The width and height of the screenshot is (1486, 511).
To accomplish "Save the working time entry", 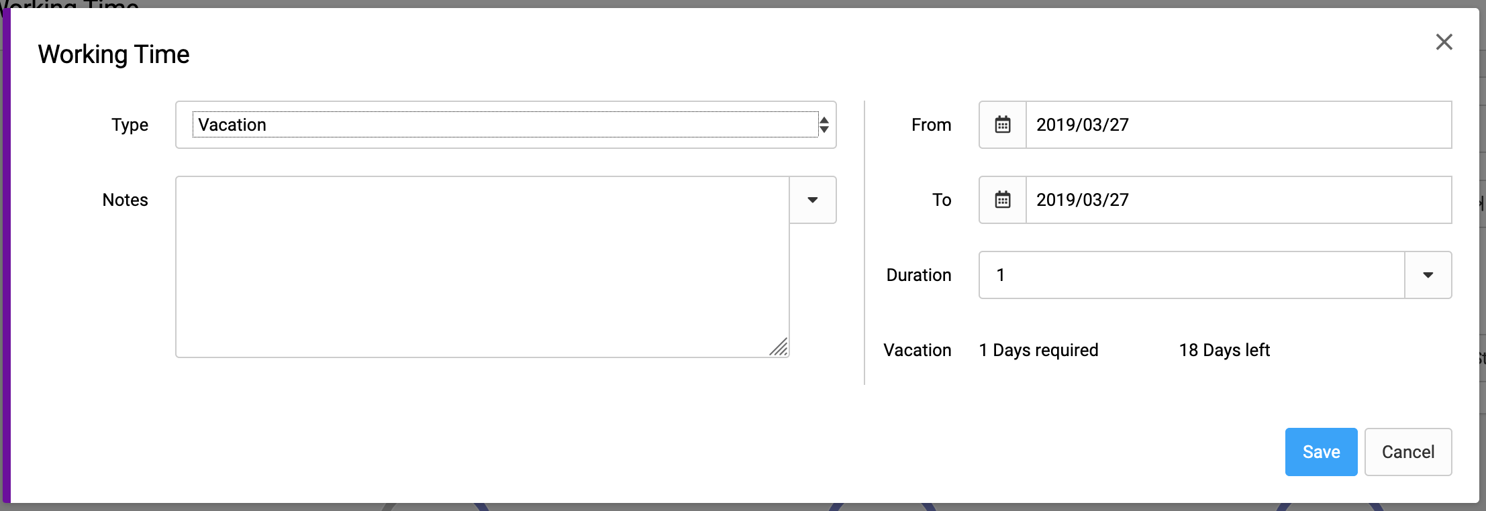I will click(x=1321, y=452).
